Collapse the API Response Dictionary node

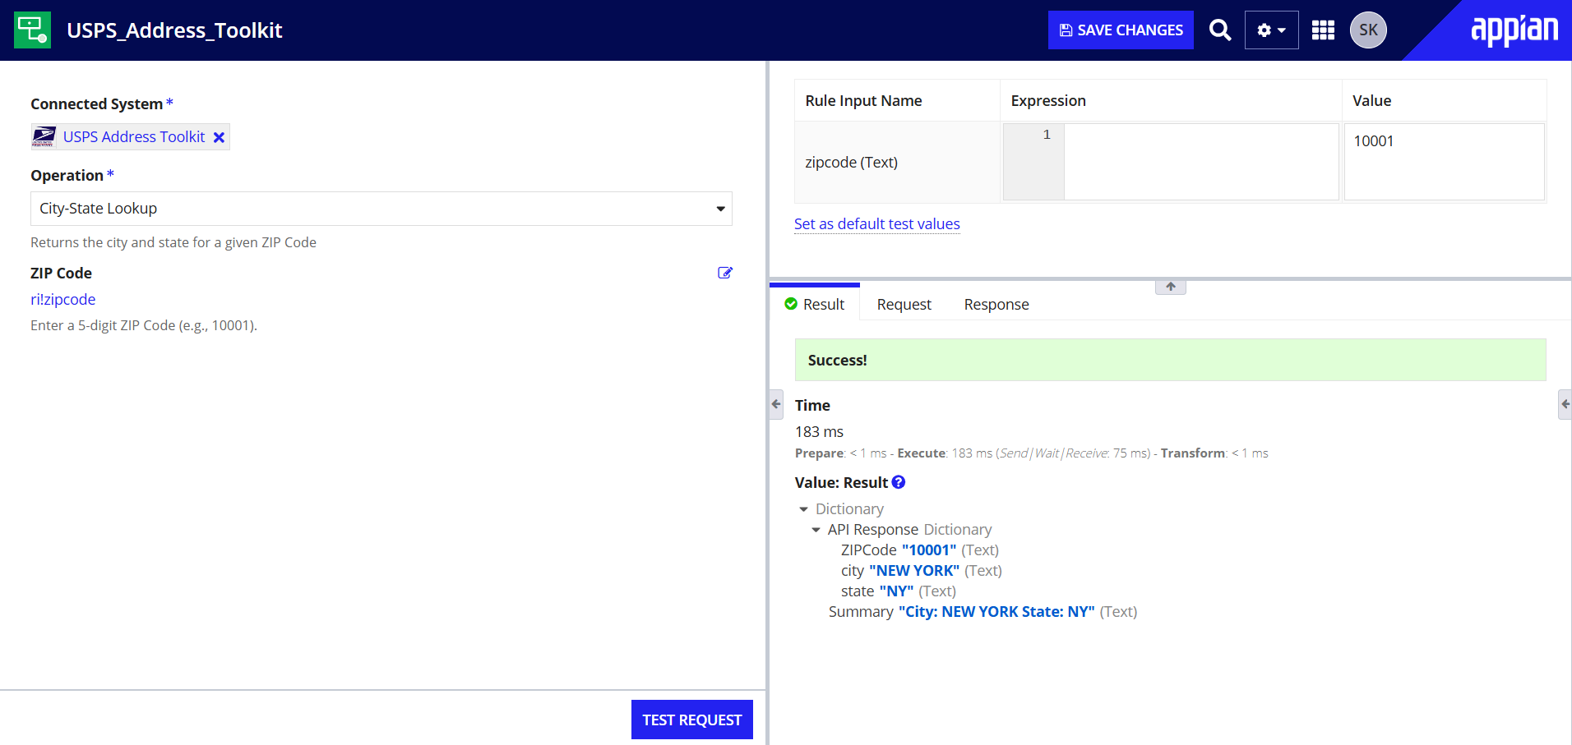coord(816,530)
